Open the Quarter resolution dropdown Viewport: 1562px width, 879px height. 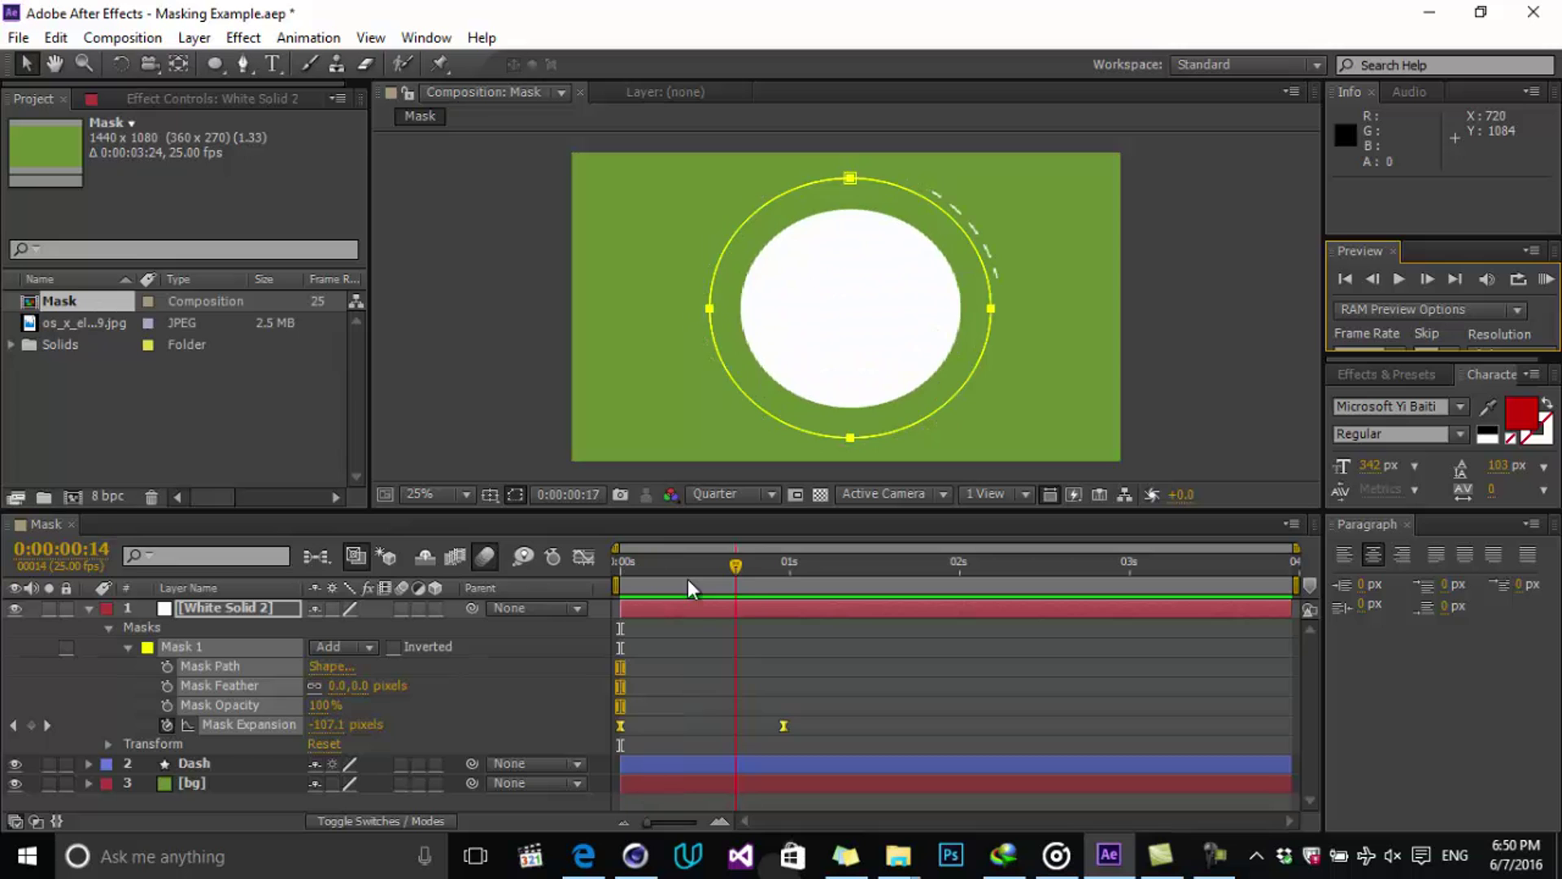(x=734, y=494)
